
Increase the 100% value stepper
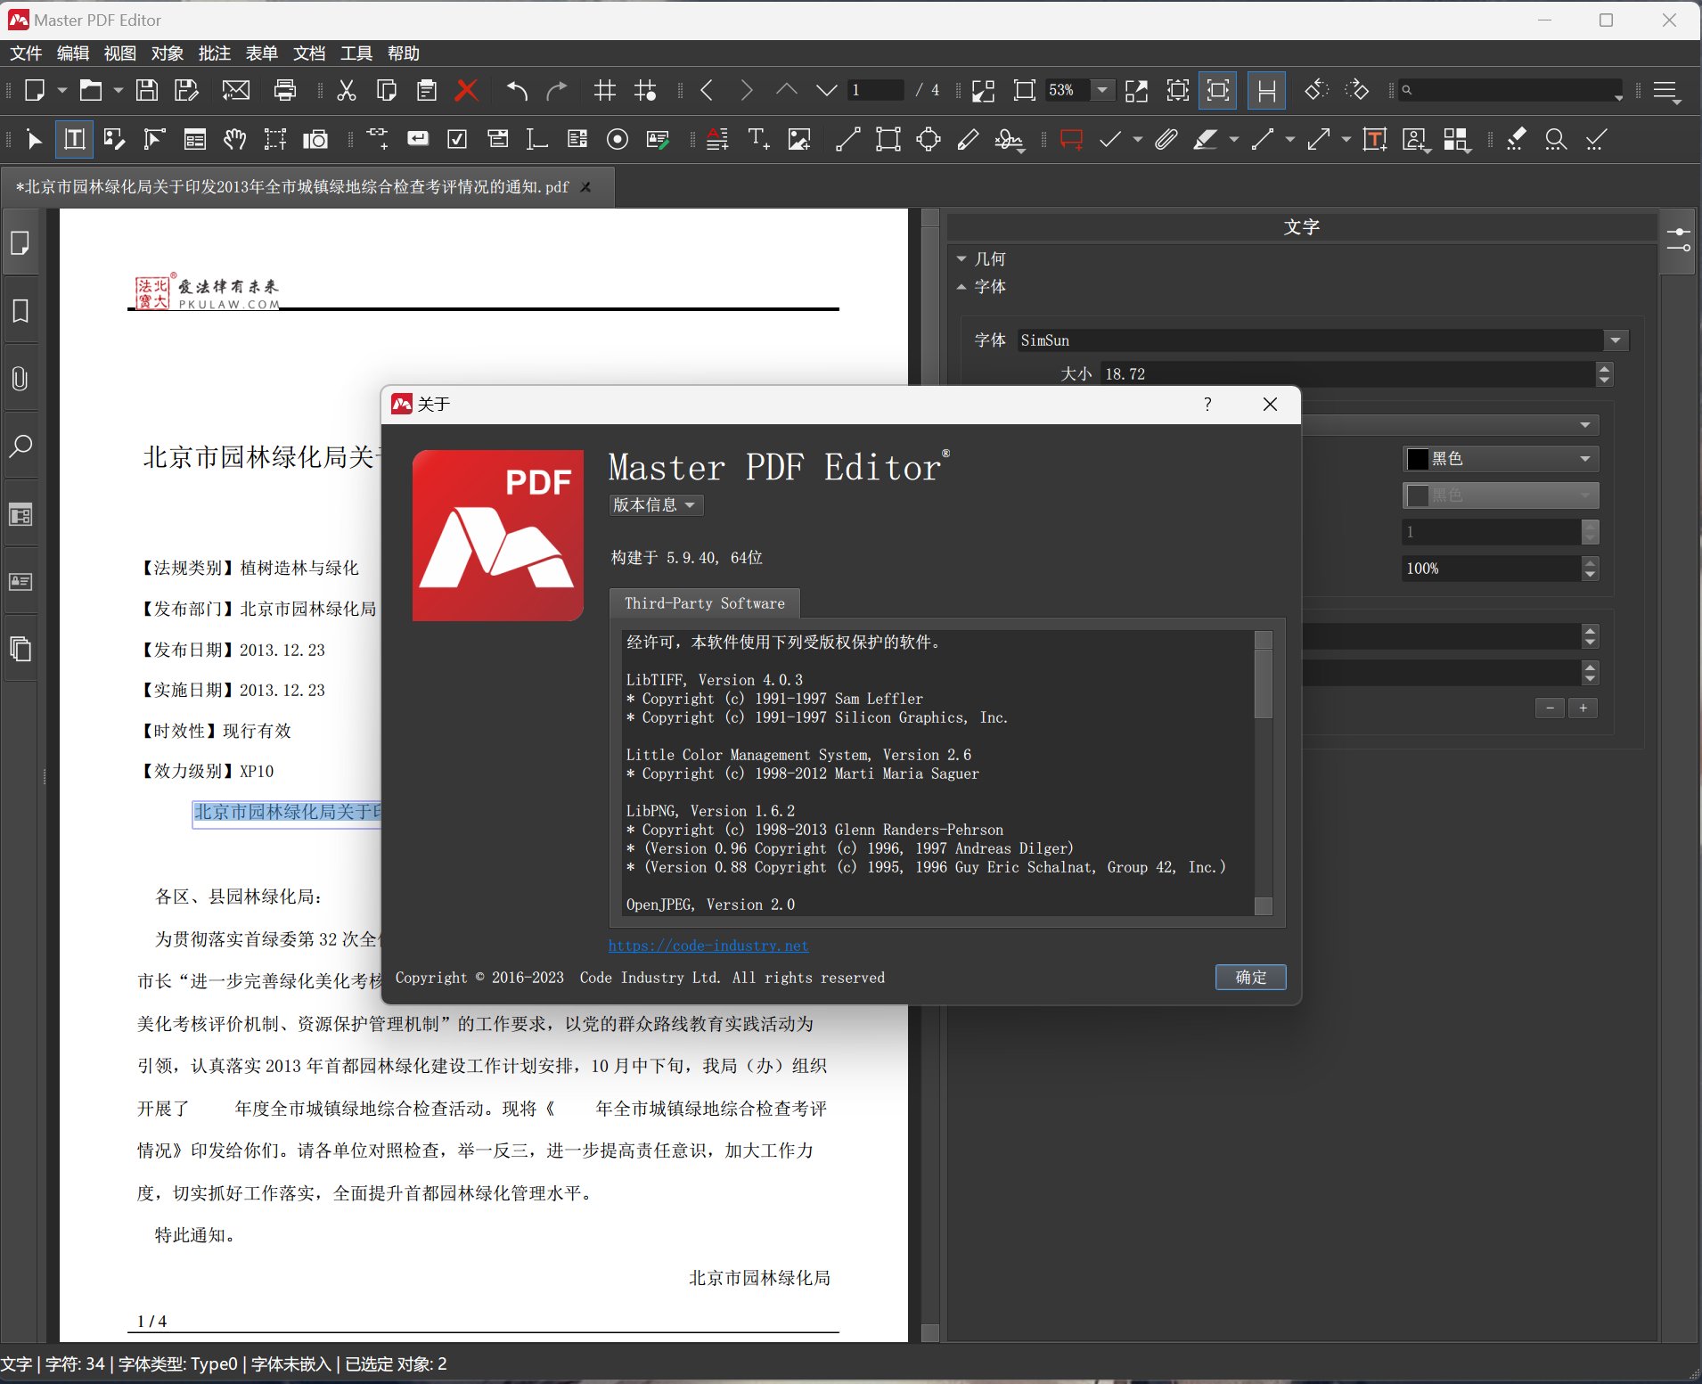1591,562
